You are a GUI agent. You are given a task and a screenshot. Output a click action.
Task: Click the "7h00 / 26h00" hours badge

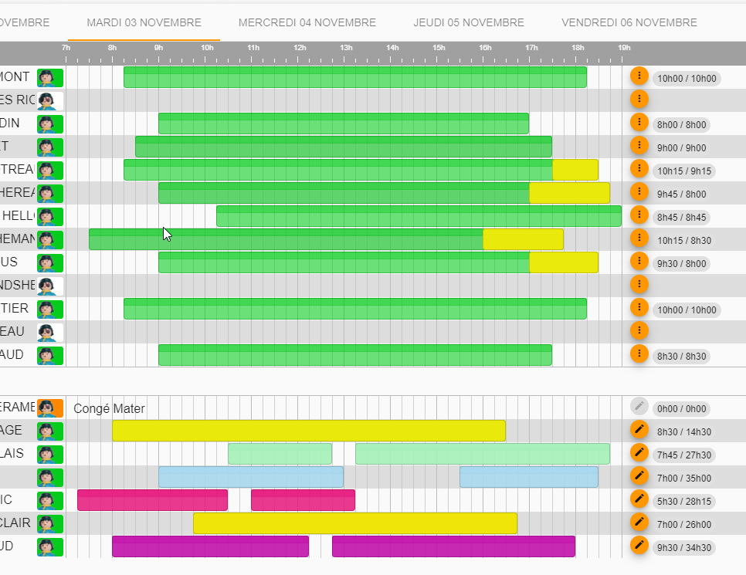(x=684, y=525)
